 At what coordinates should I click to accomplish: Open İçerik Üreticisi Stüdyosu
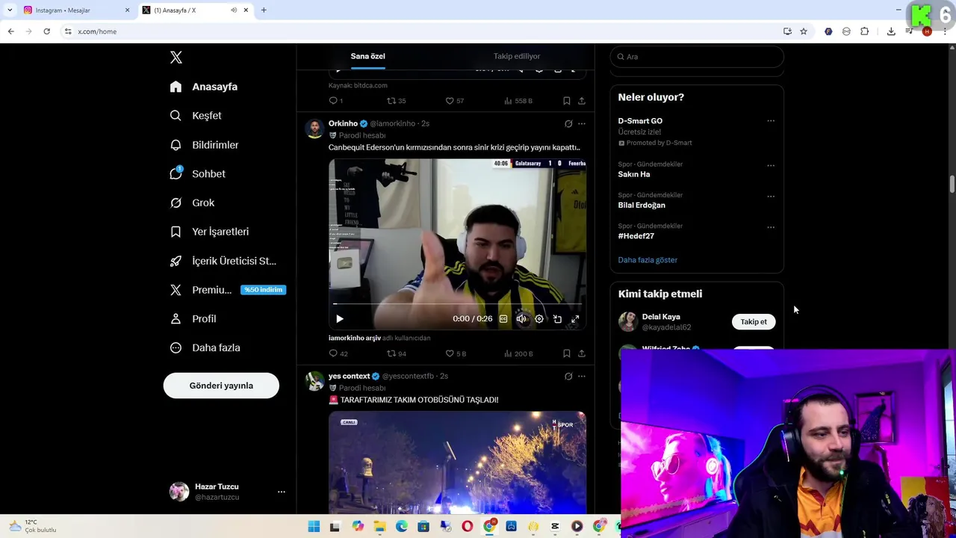coord(223,261)
